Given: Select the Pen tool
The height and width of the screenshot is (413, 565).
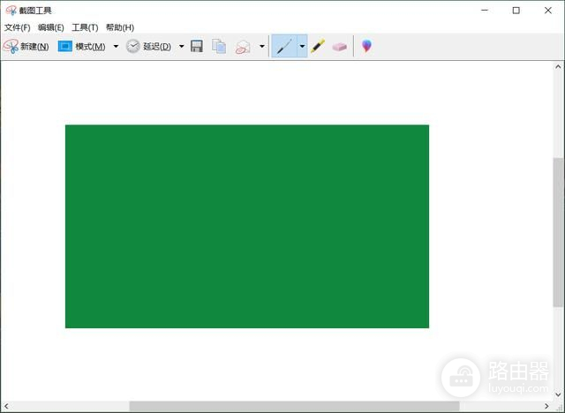Looking at the screenshot, I should (x=283, y=46).
